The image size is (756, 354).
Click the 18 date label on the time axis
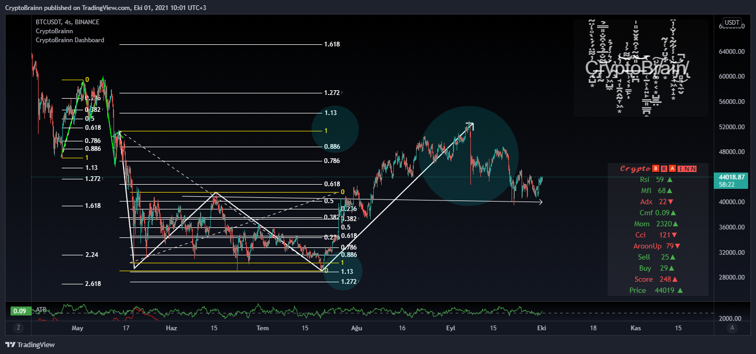pyautogui.click(x=593, y=328)
